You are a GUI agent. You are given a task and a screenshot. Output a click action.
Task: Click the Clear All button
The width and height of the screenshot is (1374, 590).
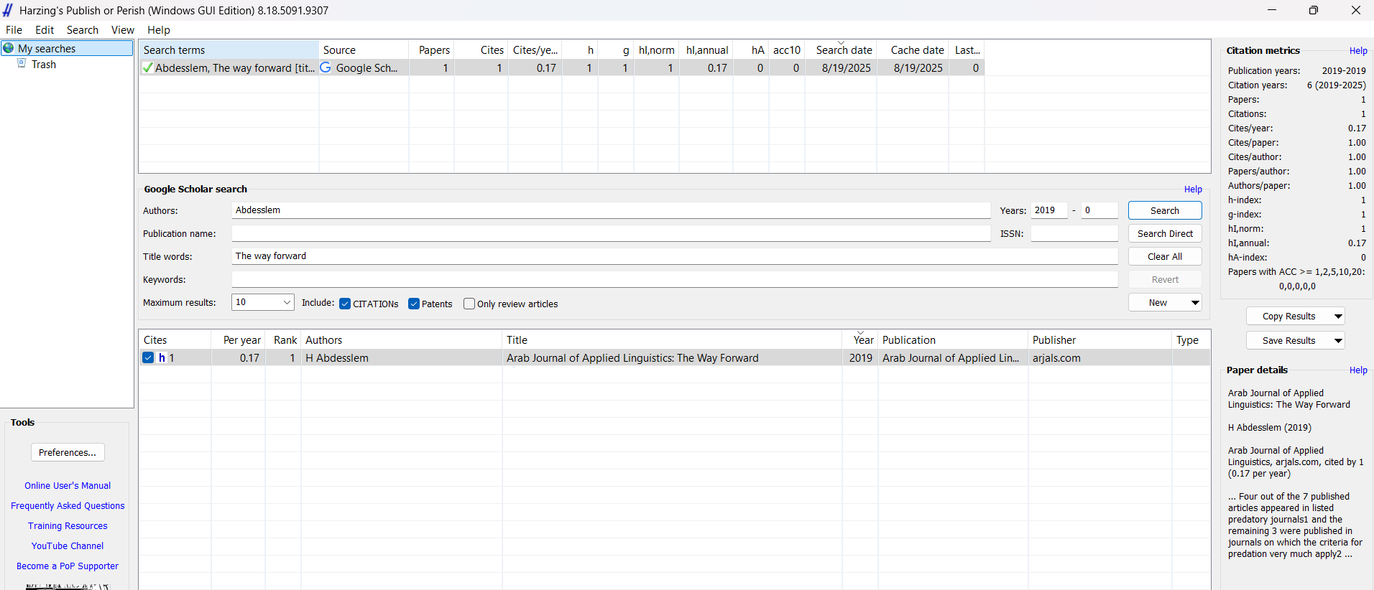tap(1165, 256)
